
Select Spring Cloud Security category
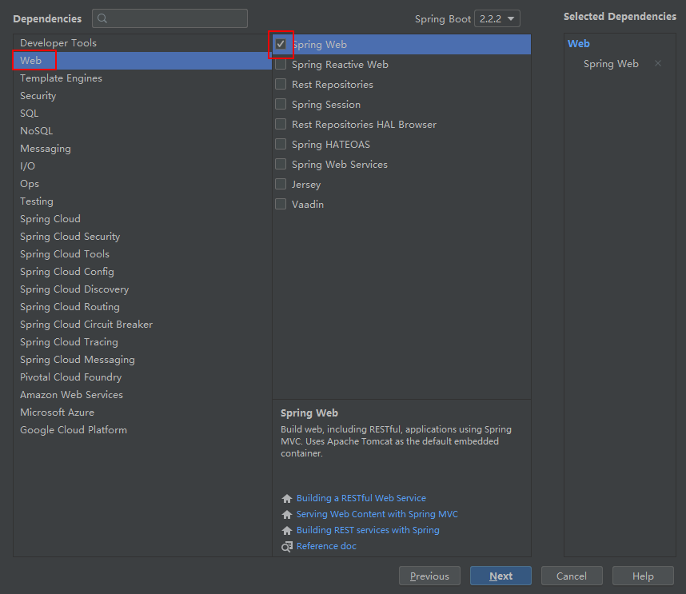[x=142, y=236]
